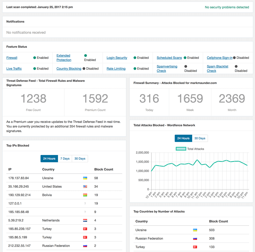Switch Top IPs Blocked to 30 Days
Viewport: 255px width, 252px height.
click(80, 158)
